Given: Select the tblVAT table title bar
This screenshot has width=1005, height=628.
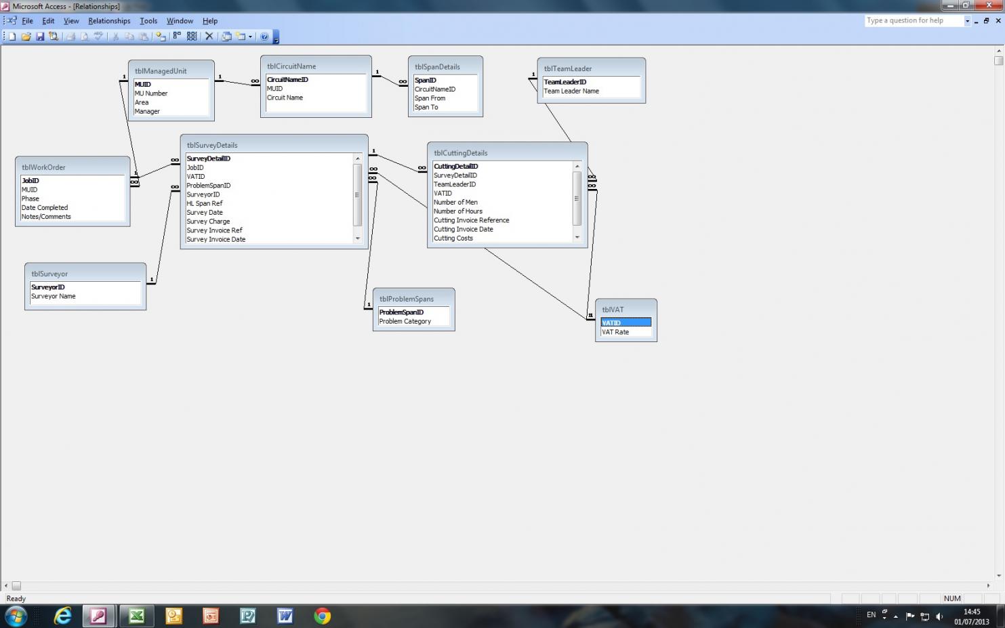Looking at the screenshot, I should 625,310.
